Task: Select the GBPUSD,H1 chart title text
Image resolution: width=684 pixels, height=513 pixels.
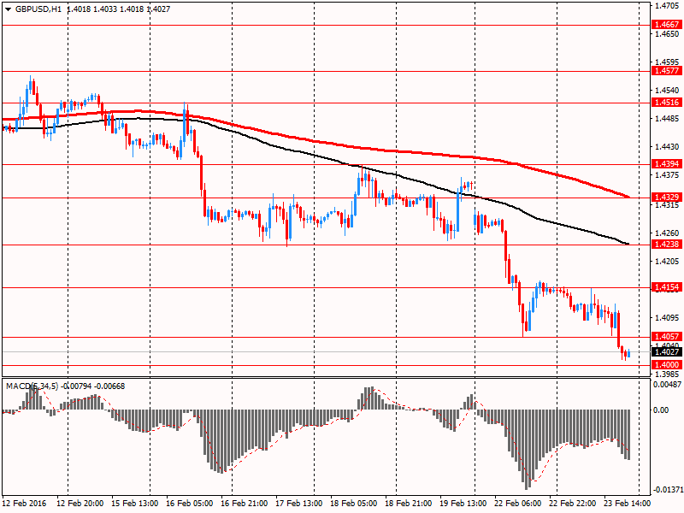Action: 38,9
